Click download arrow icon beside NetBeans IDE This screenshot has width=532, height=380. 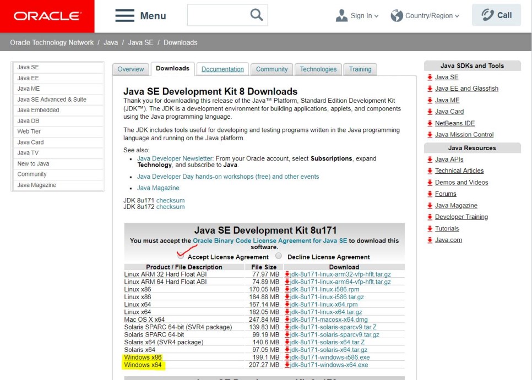(x=430, y=123)
